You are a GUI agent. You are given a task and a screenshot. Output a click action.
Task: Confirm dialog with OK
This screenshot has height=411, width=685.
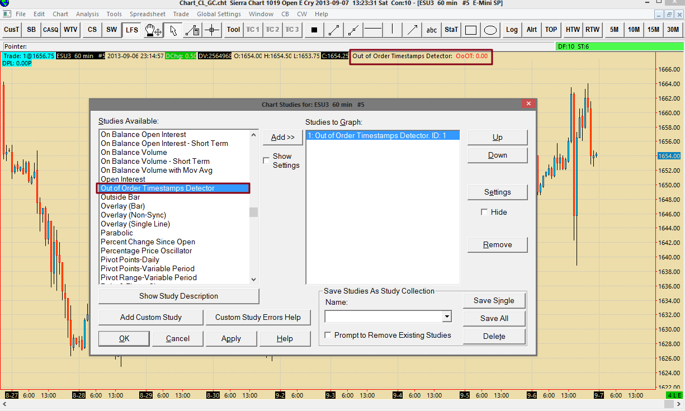click(x=124, y=338)
